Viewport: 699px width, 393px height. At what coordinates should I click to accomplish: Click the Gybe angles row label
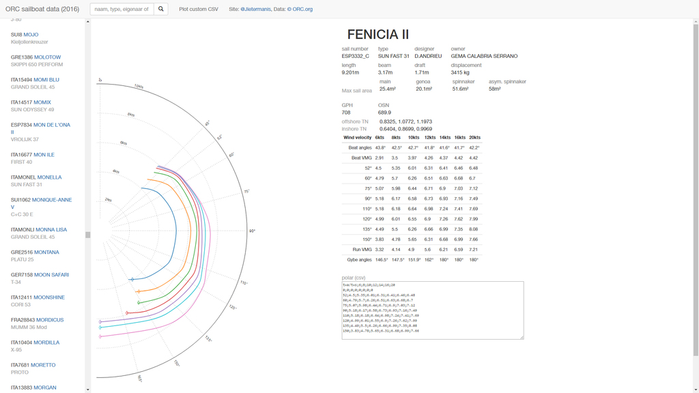[x=359, y=260]
